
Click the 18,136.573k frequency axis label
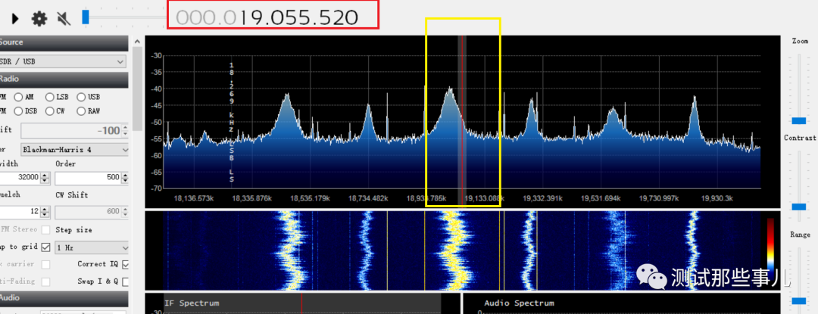[194, 198]
